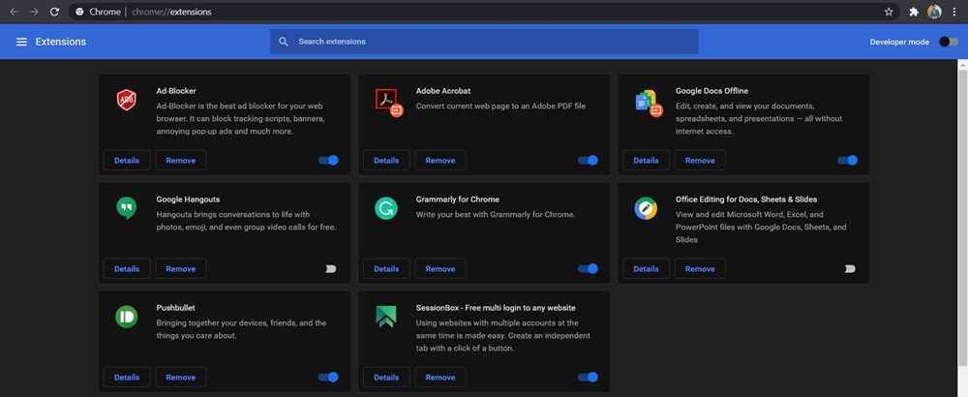Remove Google Docs Offline extension
Image resolution: width=968 pixels, height=397 pixels.
pos(700,161)
